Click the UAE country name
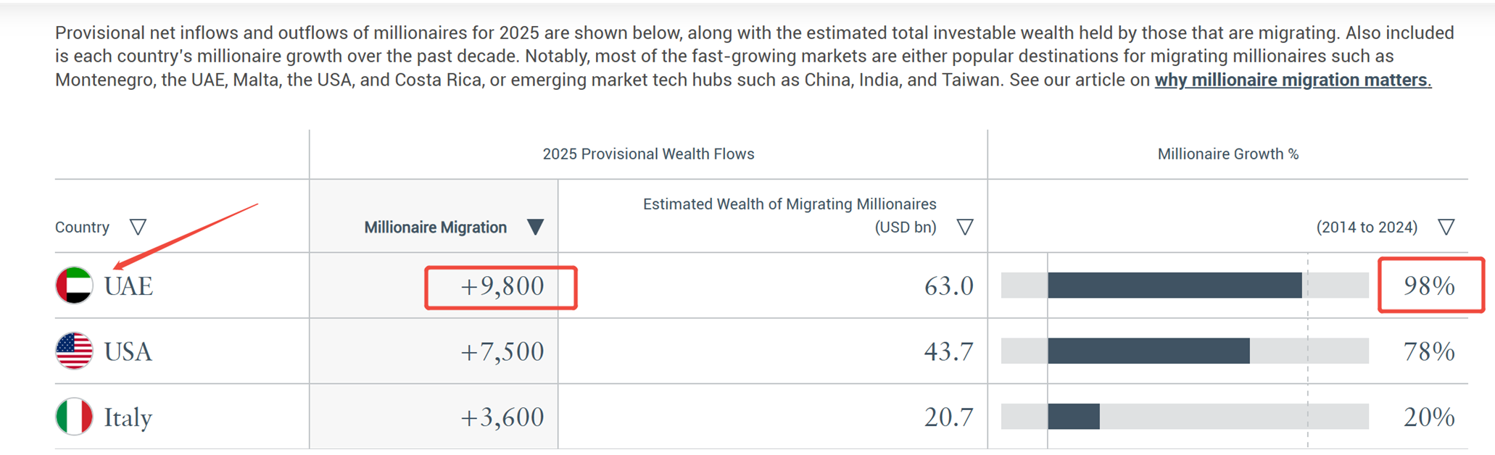1495x455 pixels. coord(128,286)
